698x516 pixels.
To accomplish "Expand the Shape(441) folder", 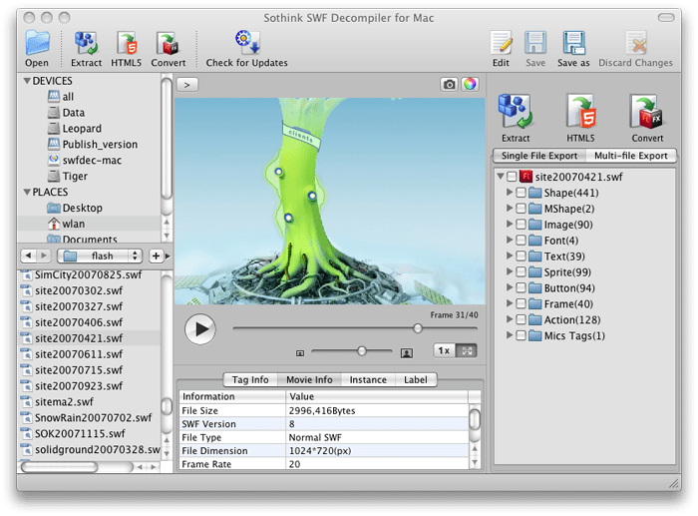I will tap(510, 193).
